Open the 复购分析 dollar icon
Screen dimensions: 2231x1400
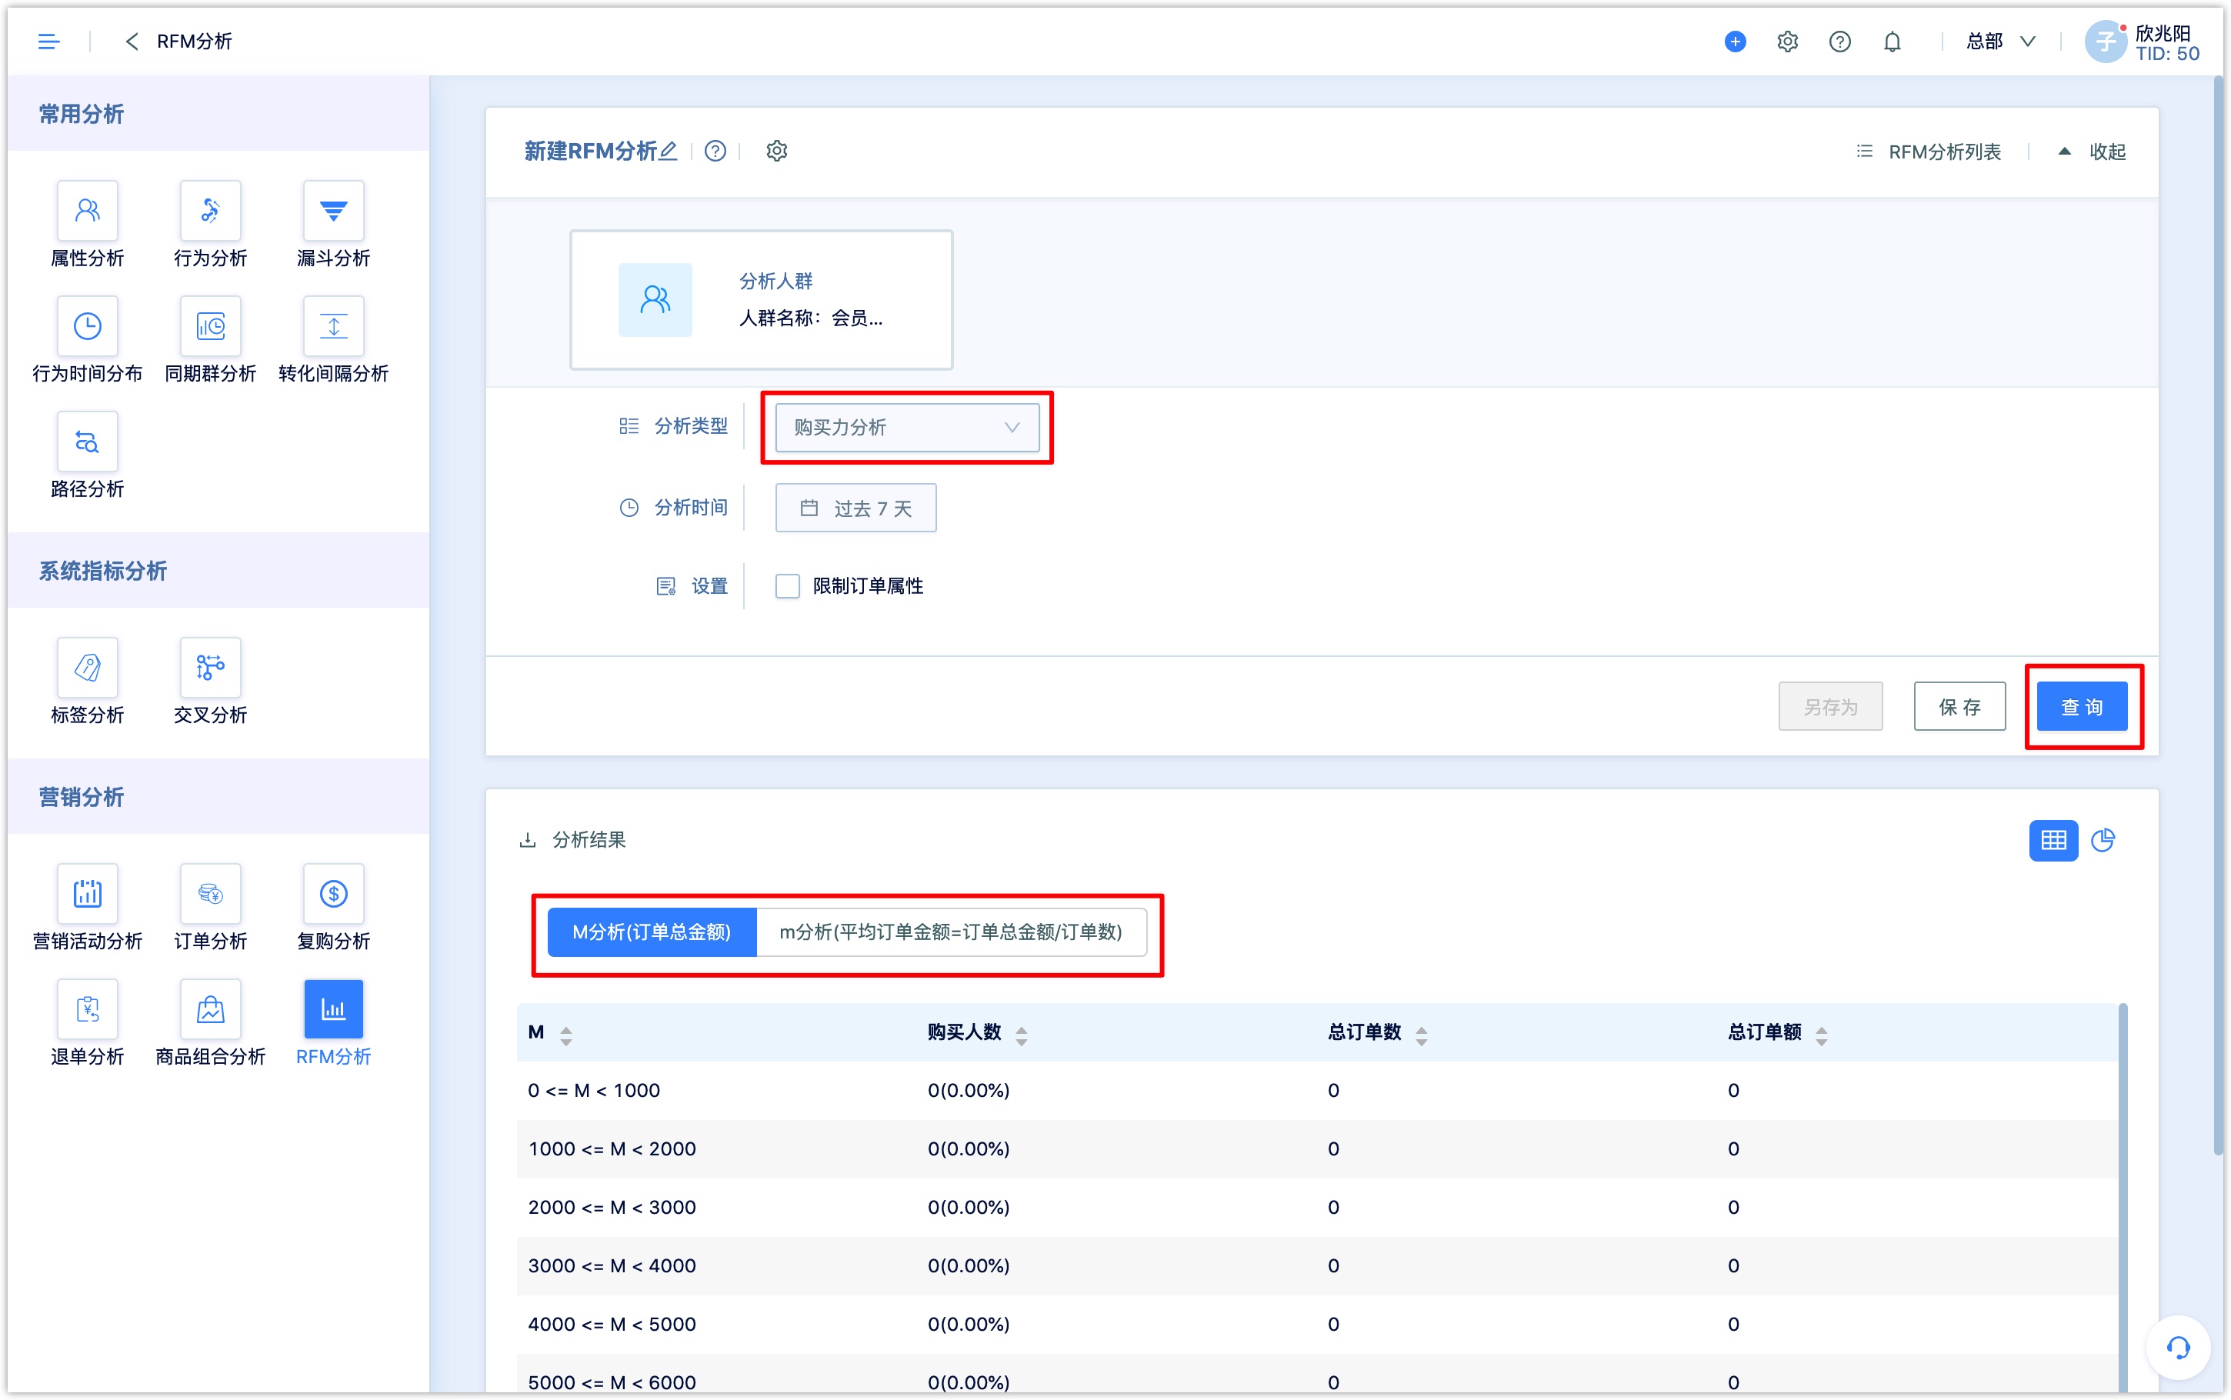tap(333, 894)
